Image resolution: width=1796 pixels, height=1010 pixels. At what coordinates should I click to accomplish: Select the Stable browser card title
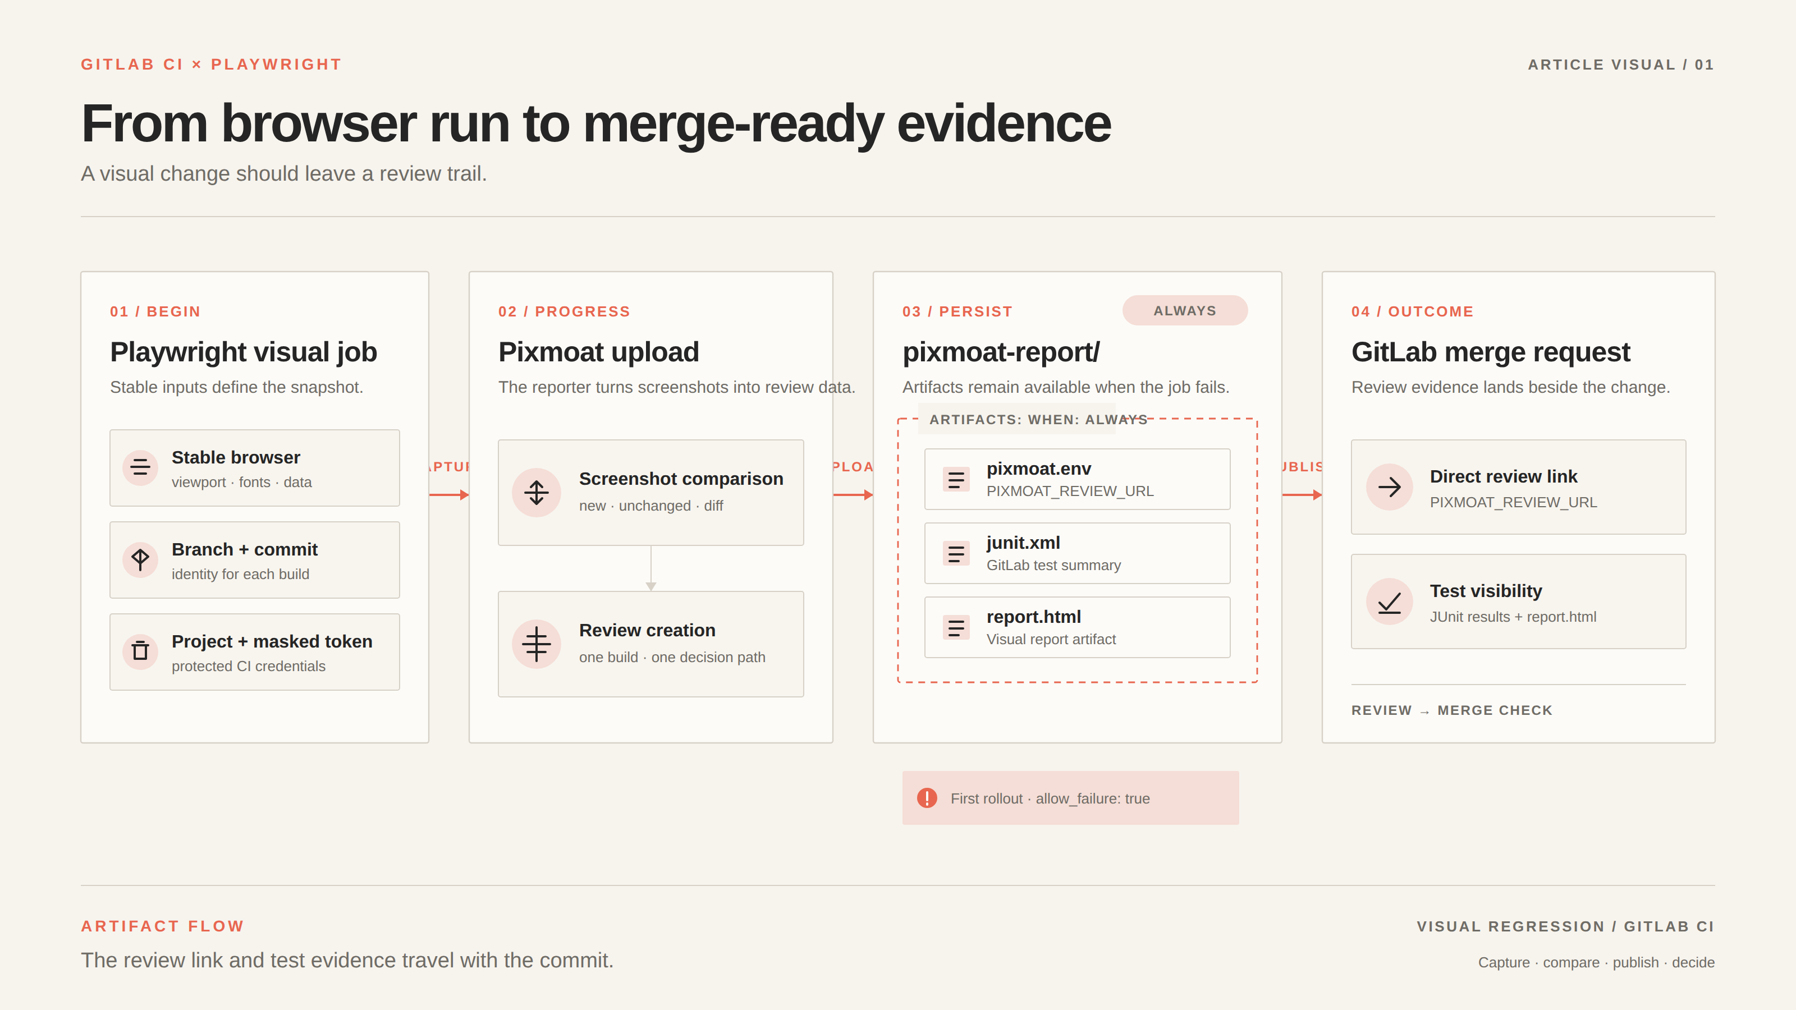click(x=236, y=457)
